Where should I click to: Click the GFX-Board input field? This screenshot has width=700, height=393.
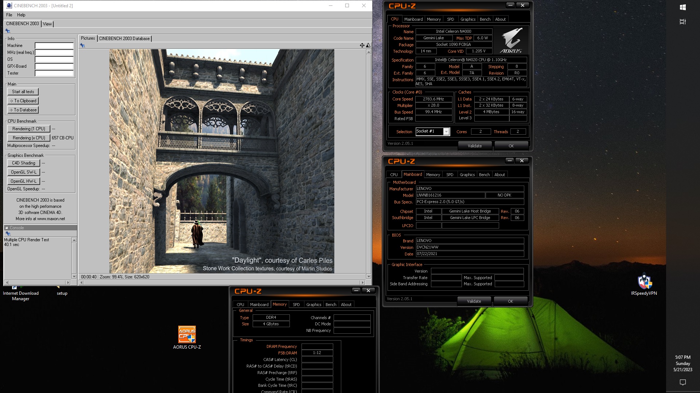coord(54,66)
